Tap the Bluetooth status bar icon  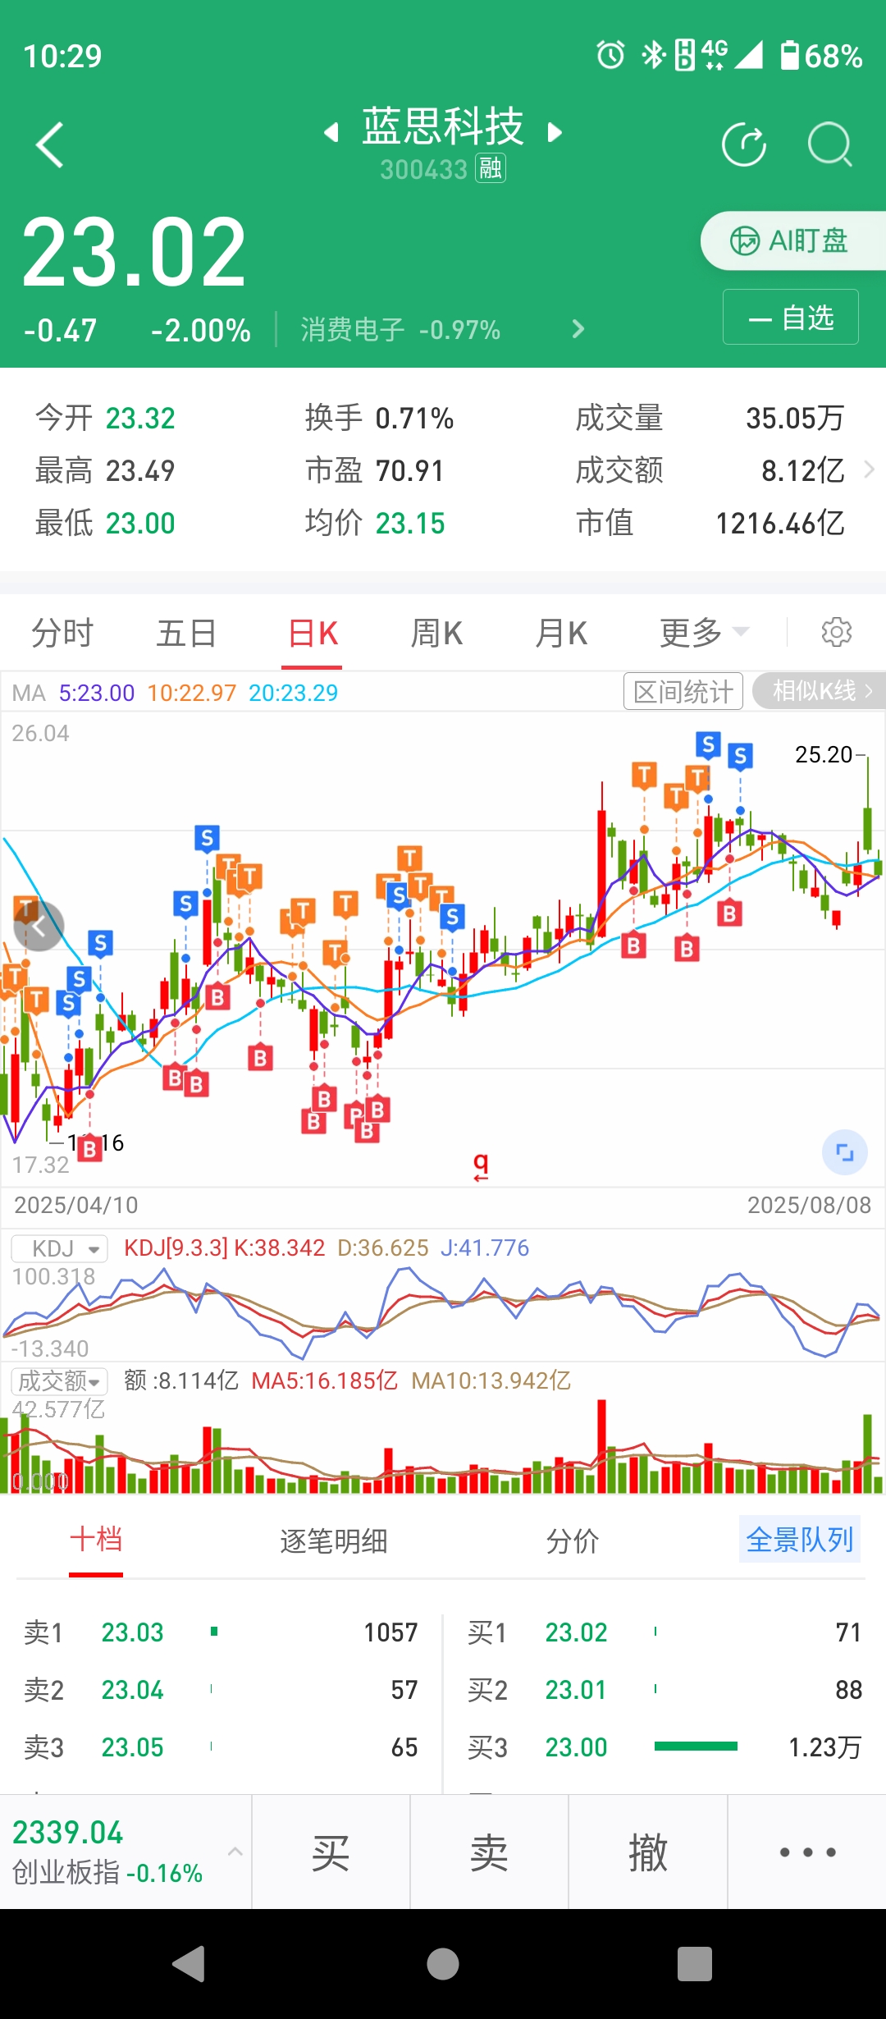tap(653, 55)
